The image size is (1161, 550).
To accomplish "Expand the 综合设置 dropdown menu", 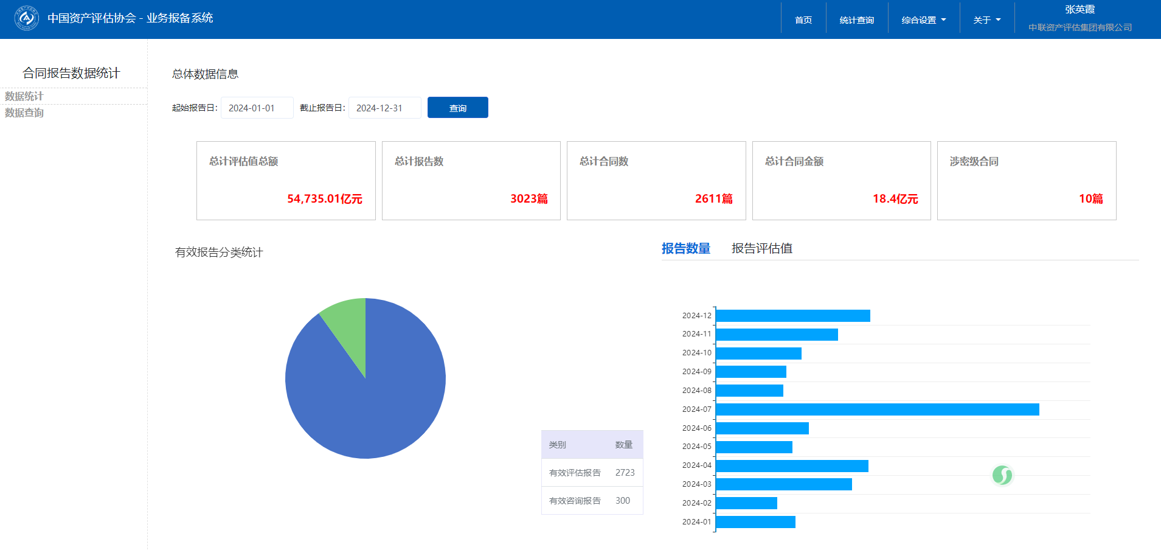I will pos(923,20).
